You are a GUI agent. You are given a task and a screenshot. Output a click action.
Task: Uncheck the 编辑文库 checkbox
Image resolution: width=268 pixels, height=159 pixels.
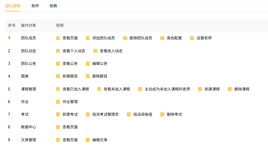coord(88,140)
